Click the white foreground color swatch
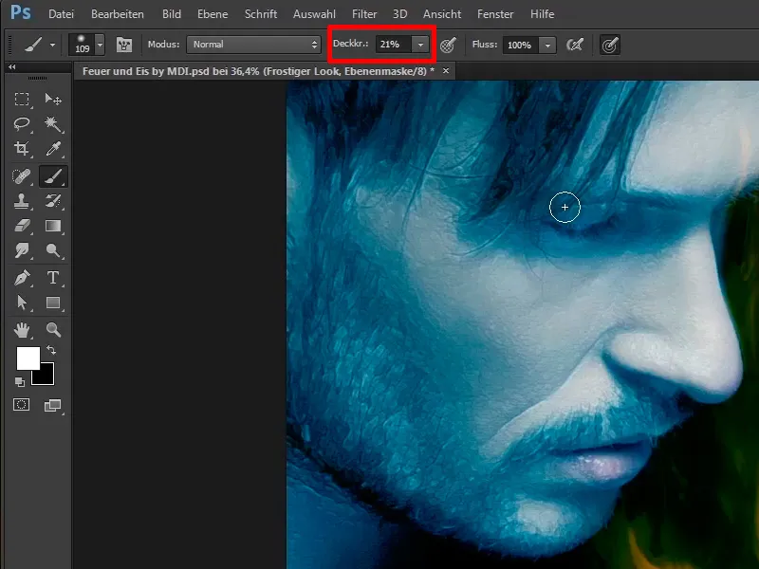 (28, 358)
